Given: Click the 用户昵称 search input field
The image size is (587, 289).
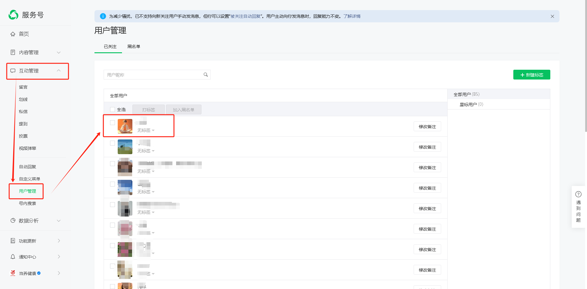Looking at the screenshot, I should coord(153,75).
